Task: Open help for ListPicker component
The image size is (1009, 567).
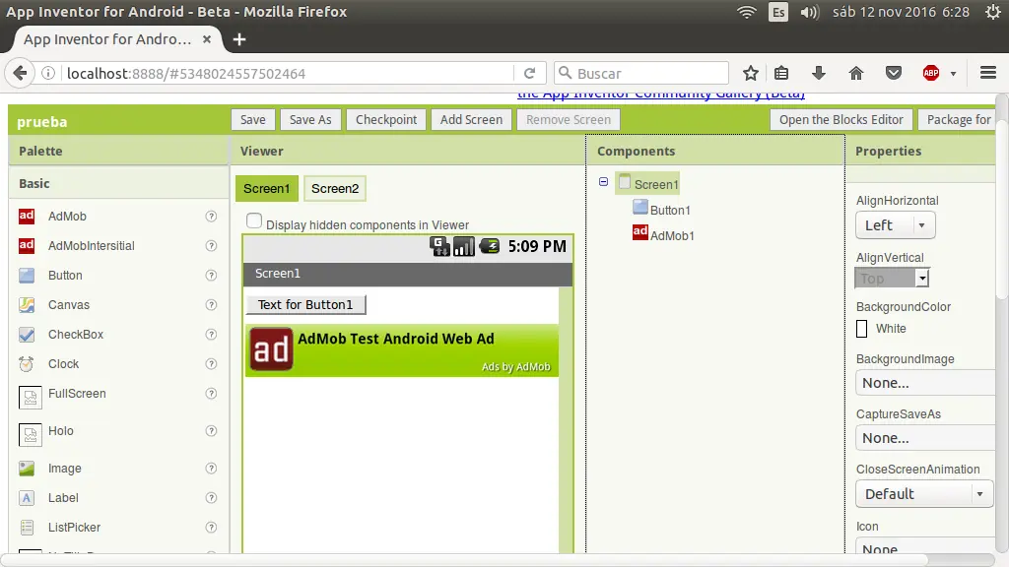Action: [x=211, y=528]
